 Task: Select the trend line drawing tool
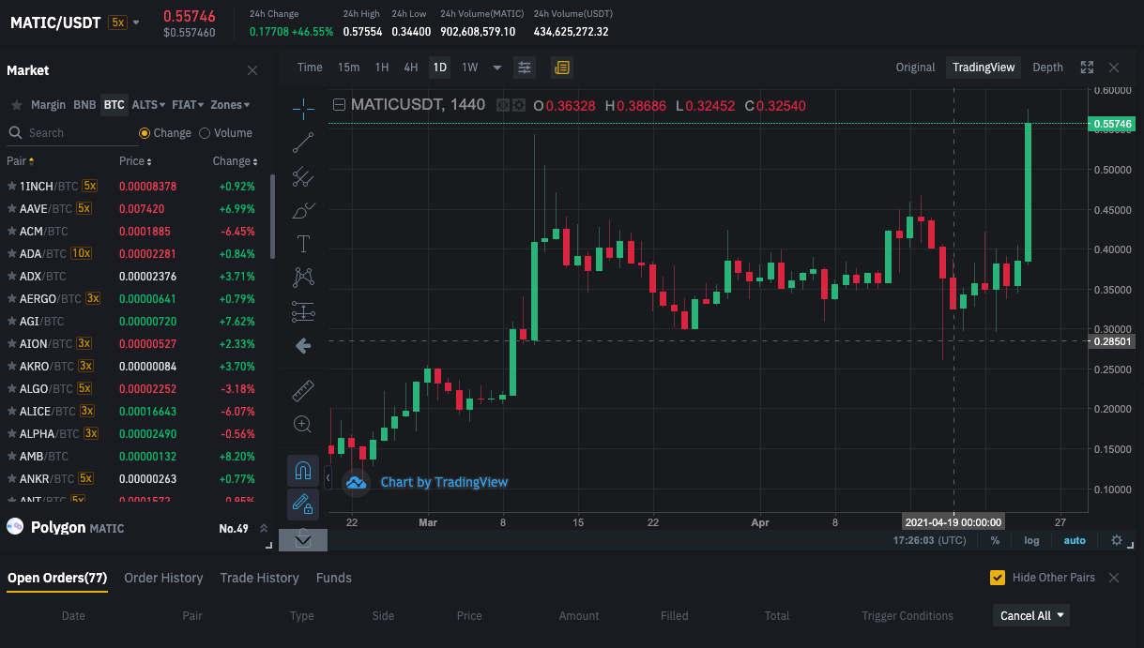point(303,143)
